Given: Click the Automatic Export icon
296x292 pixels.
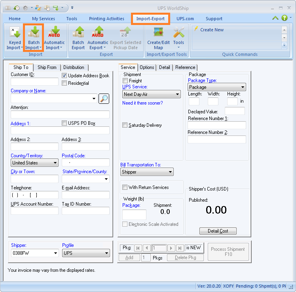Looking at the screenshot, I should pos(97,32).
